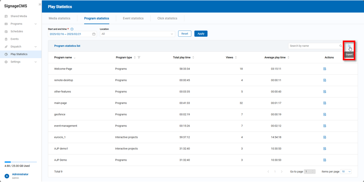Switch to the Media statistics tab
This screenshot has width=364, height=182.
(60, 18)
